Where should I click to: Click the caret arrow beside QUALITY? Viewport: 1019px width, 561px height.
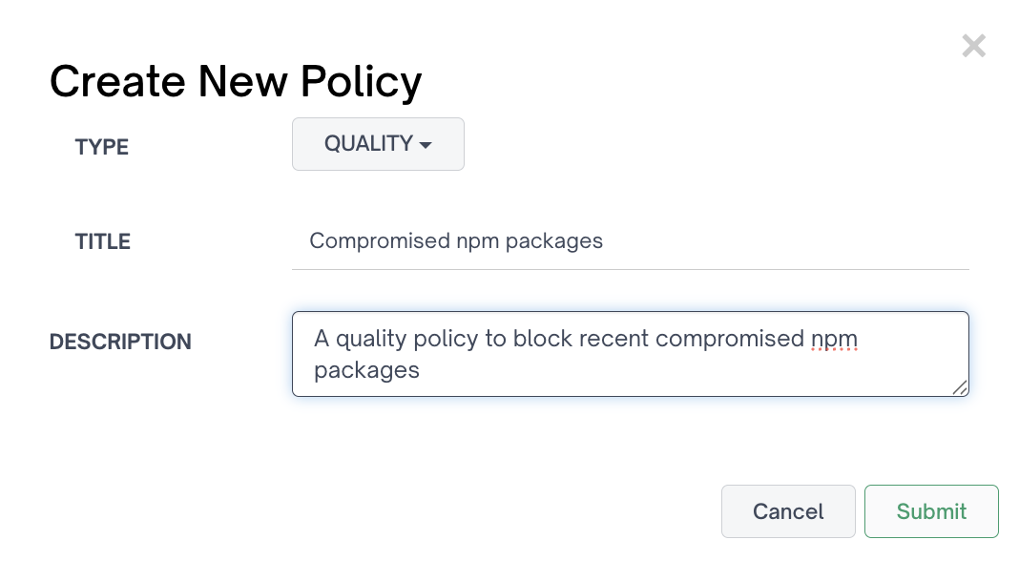coord(426,145)
